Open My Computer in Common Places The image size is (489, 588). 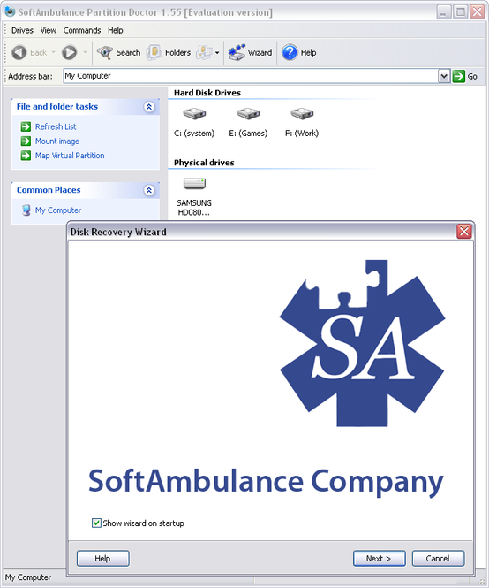(x=58, y=210)
